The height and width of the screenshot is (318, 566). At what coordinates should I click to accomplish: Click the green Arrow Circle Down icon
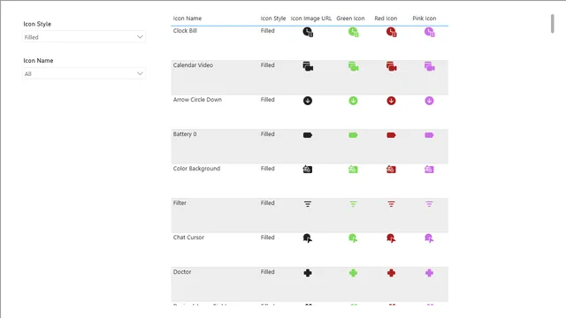coord(354,101)
